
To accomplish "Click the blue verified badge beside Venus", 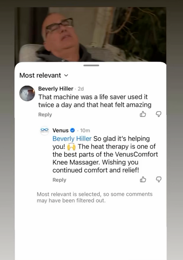I will click(73, 131).
